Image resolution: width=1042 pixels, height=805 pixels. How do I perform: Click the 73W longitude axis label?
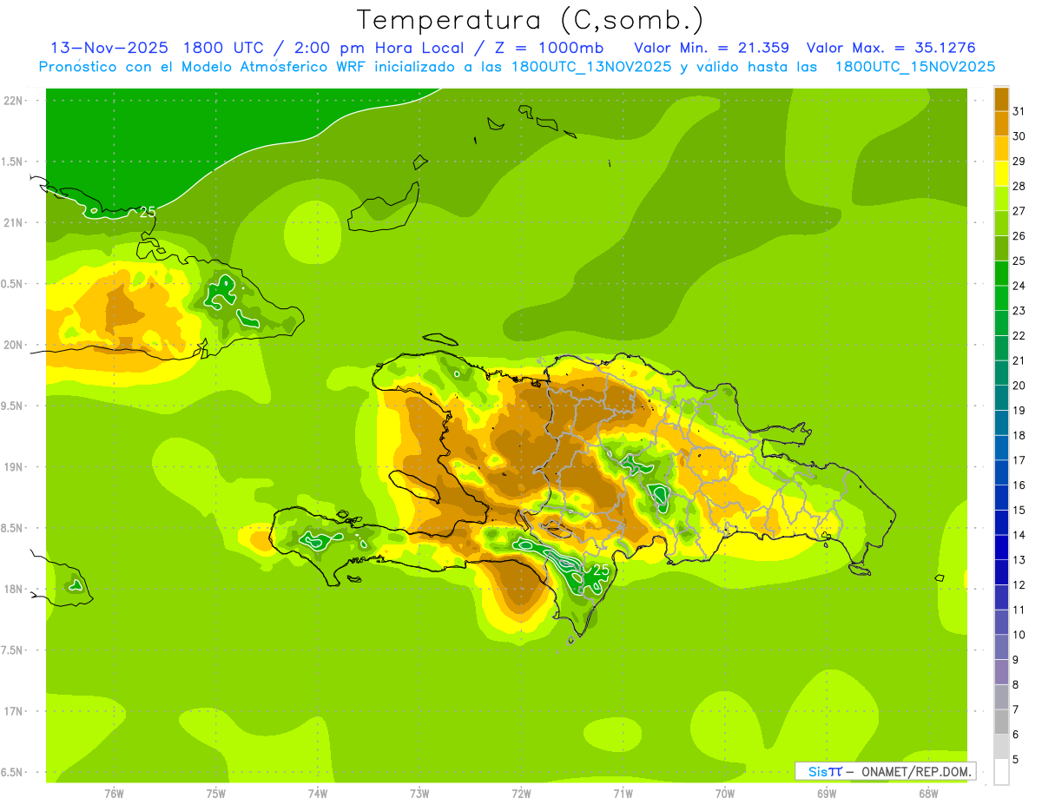[x=419, y=793]
